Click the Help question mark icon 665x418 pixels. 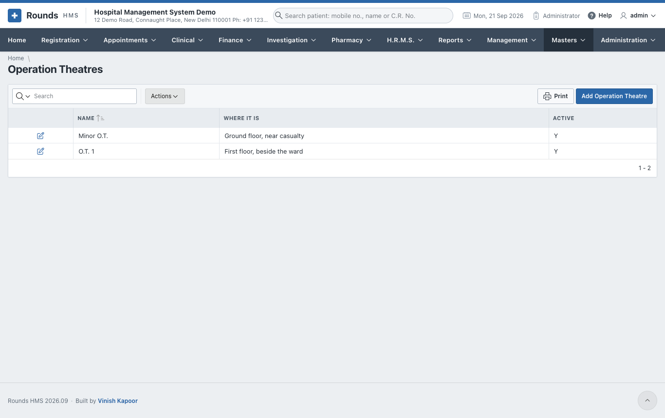(x=591, y=16)
